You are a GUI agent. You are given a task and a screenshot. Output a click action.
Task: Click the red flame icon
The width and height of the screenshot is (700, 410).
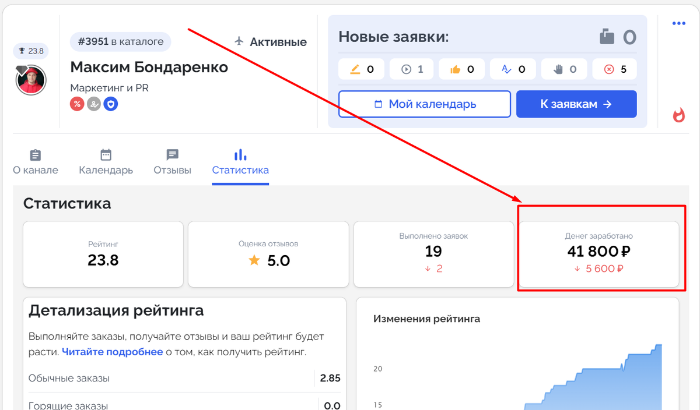678,115
